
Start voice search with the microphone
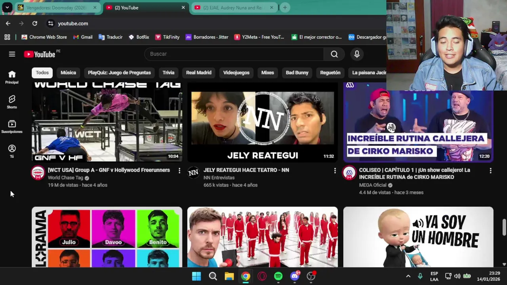pos(357,54)
